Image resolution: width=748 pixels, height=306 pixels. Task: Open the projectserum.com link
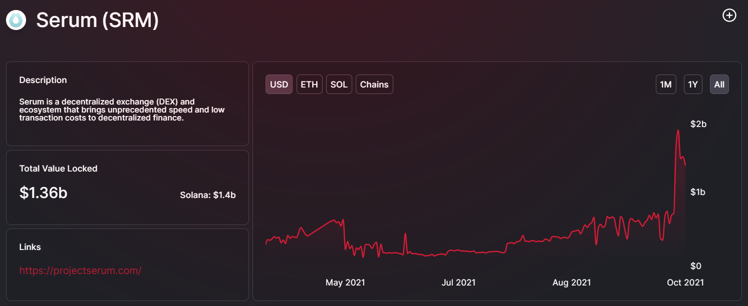click(80, 270)
